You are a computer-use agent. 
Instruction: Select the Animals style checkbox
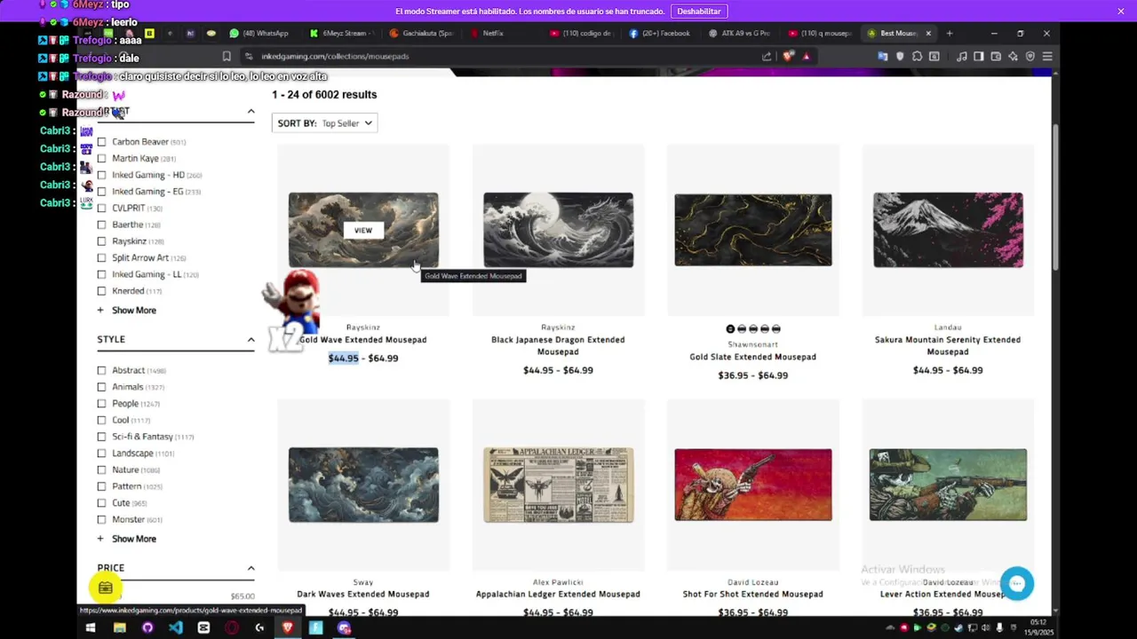tap(101, 387)
